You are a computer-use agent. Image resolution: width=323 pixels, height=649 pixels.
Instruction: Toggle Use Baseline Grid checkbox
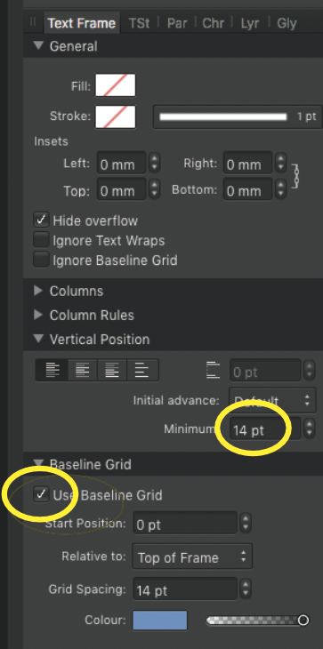point(41,494)
